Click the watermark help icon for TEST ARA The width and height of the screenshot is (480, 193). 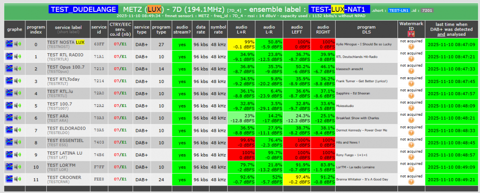pyautogui.click(x=411, y=121)
